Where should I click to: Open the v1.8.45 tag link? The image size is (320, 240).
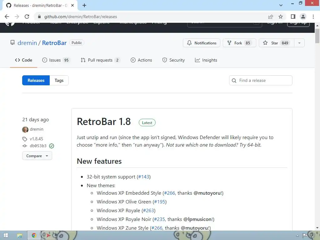pos(36,139)
